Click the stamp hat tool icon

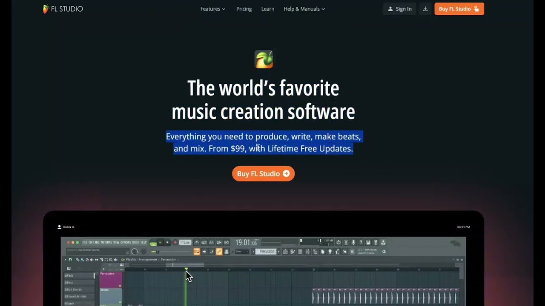227,252
